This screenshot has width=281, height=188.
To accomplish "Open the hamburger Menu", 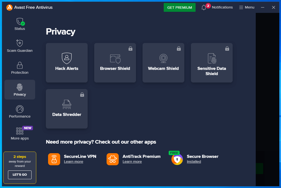I will click(247, 7).
